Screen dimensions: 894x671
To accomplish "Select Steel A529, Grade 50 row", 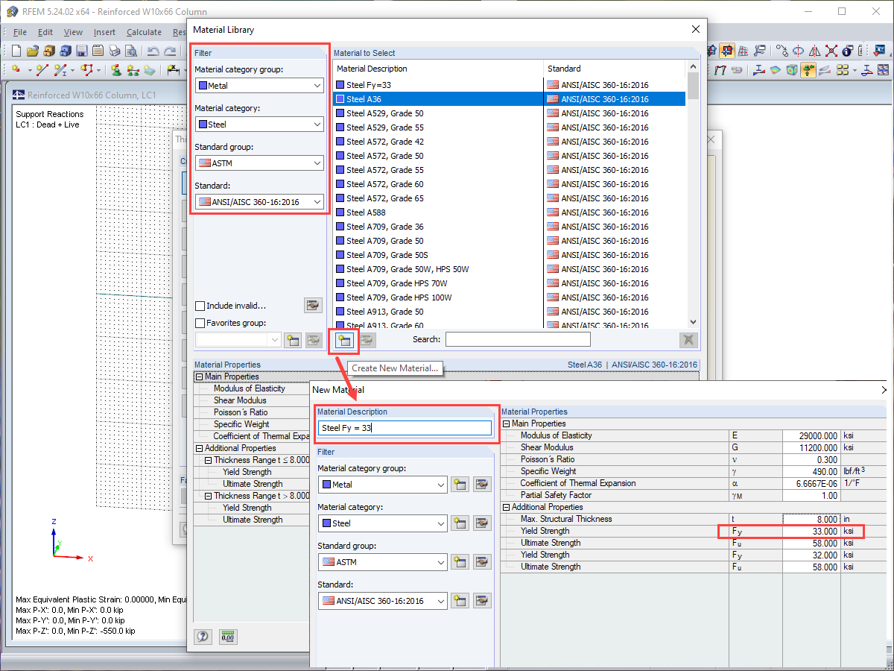I will [x=510, y=113].
